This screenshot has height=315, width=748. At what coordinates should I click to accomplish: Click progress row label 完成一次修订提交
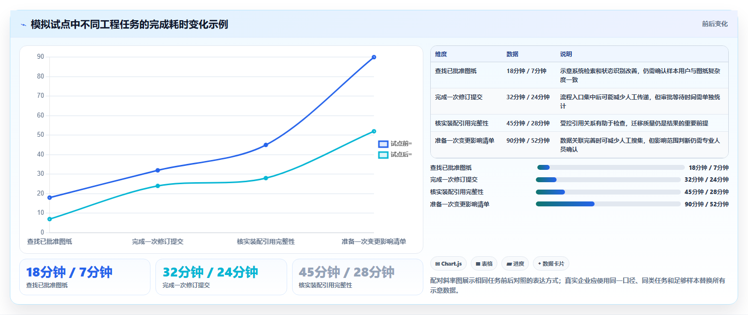pyautogui.click(x=454, y=180)
